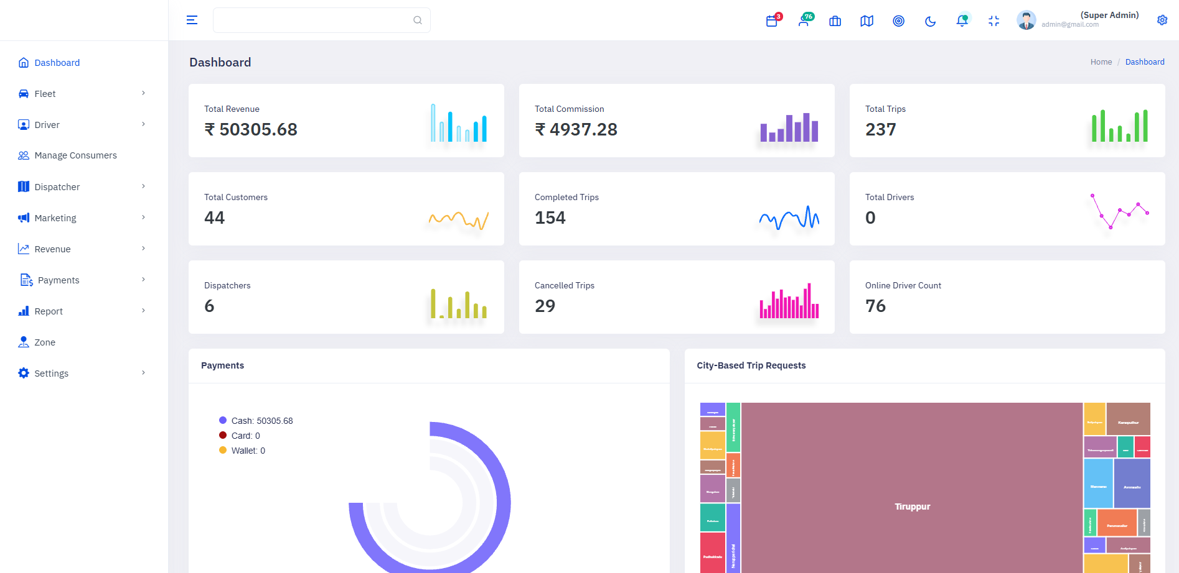1179x573 pixels.
Task: Click the search magnifier icon
Action: click(418, 21)
